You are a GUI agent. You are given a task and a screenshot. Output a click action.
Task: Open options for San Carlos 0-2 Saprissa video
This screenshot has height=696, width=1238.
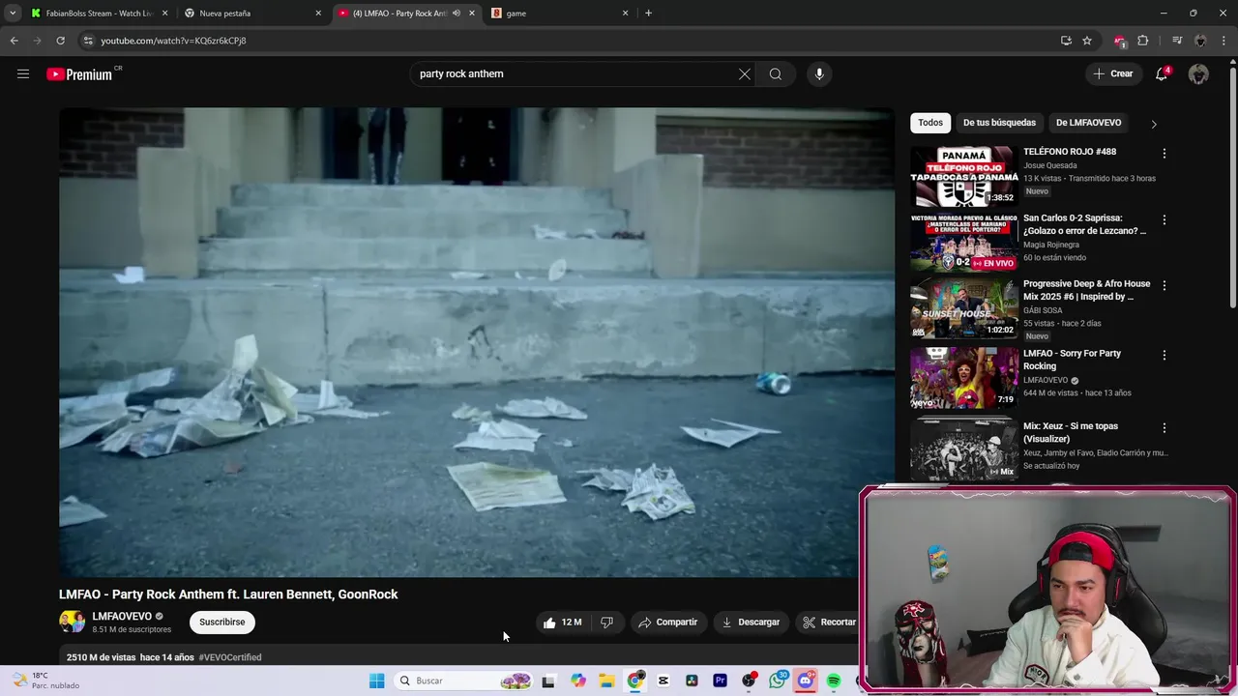1164,220
